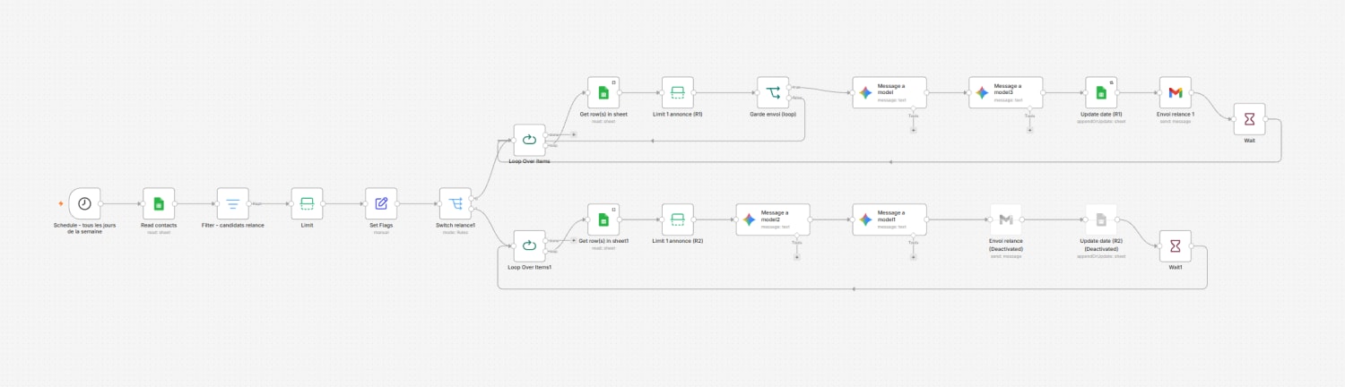The width and height of the screenshot is (1345, 387).
Task: Open the Read contacts sheet node
Action: point(159,203)
